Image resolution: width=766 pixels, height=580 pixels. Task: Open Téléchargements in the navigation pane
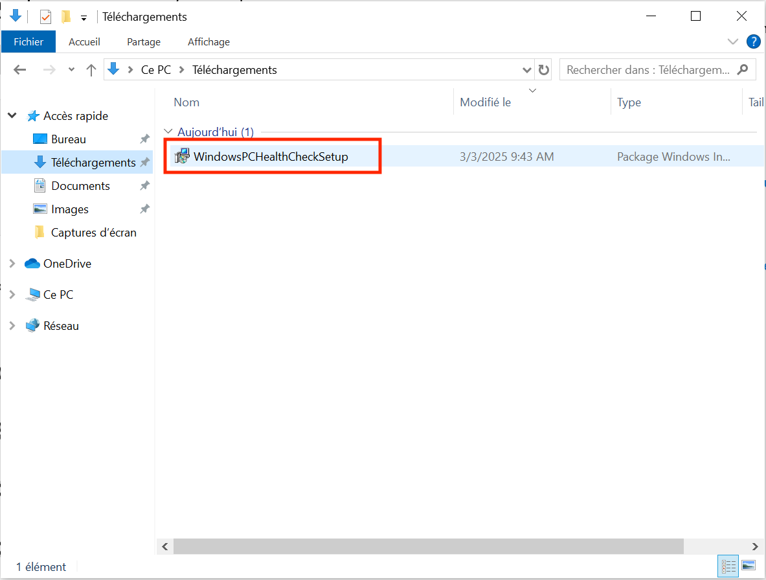(x=93, y=163)
